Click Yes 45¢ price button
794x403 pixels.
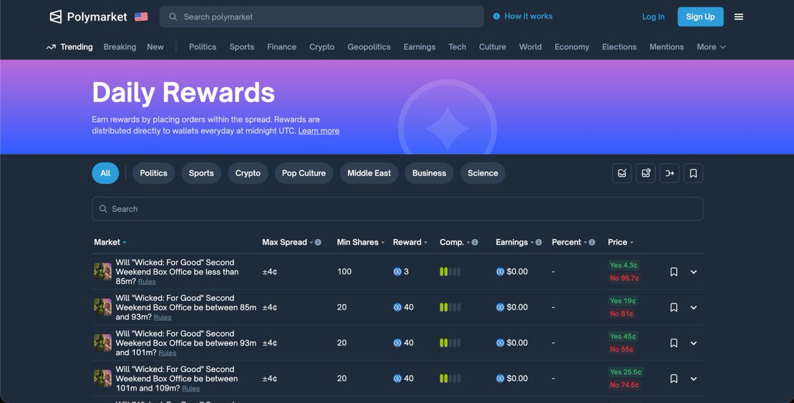tap(623, 336)
